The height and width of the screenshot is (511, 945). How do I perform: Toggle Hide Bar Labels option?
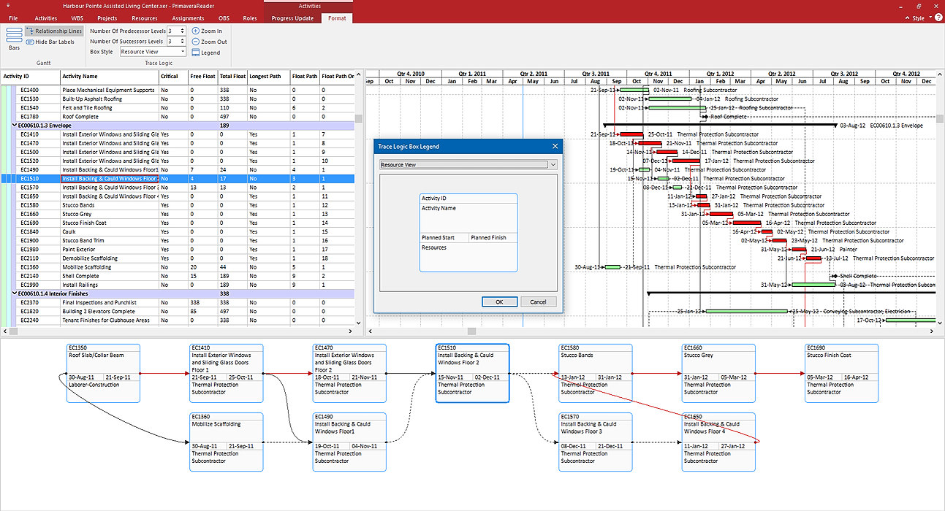(50, 42)
